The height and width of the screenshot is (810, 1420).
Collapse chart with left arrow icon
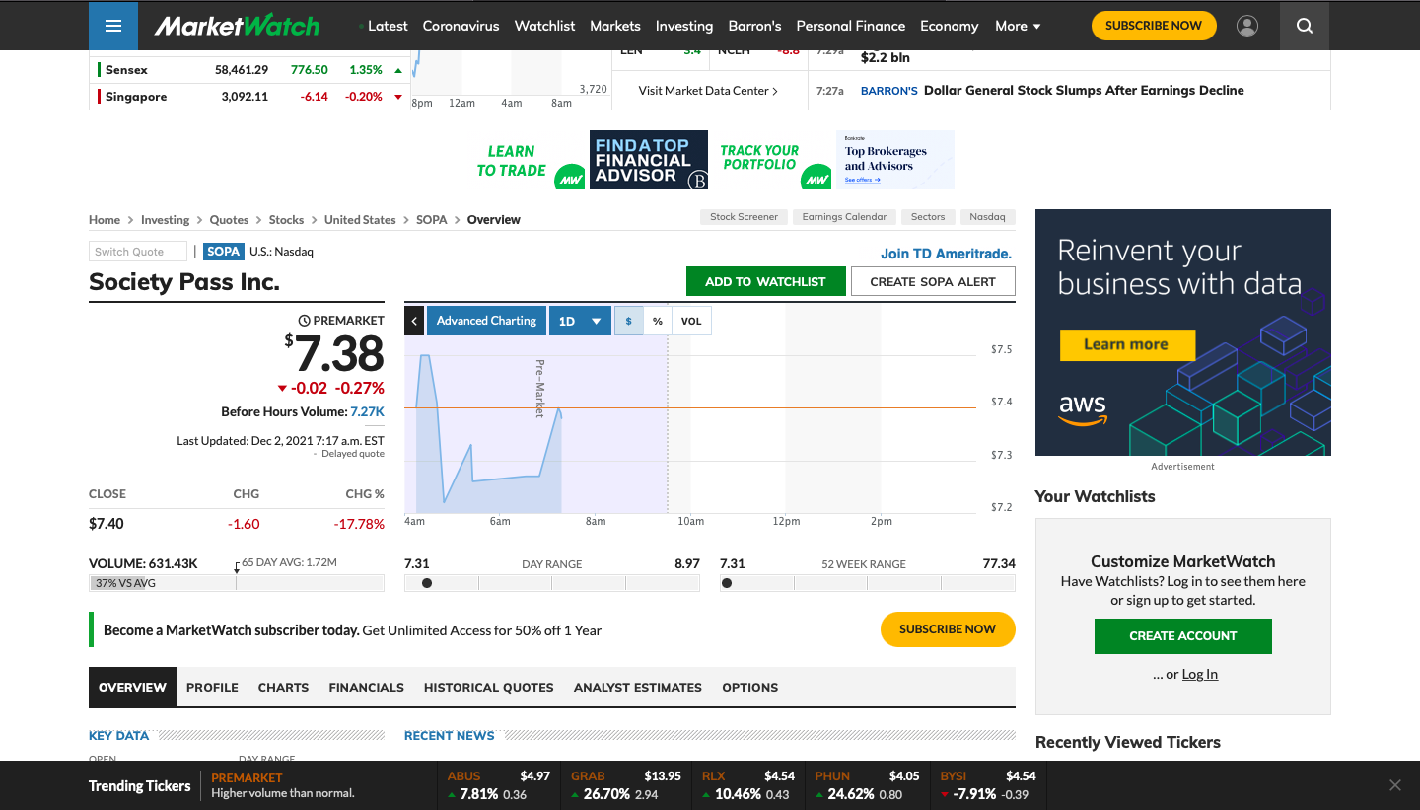pos(414,321)
